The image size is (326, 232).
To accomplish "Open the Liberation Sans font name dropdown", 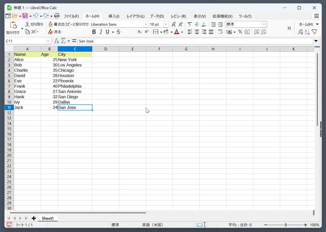I will point(146,24).
